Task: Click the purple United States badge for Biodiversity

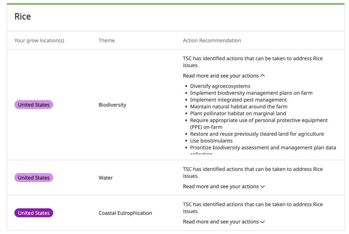Action: (33, 105)
